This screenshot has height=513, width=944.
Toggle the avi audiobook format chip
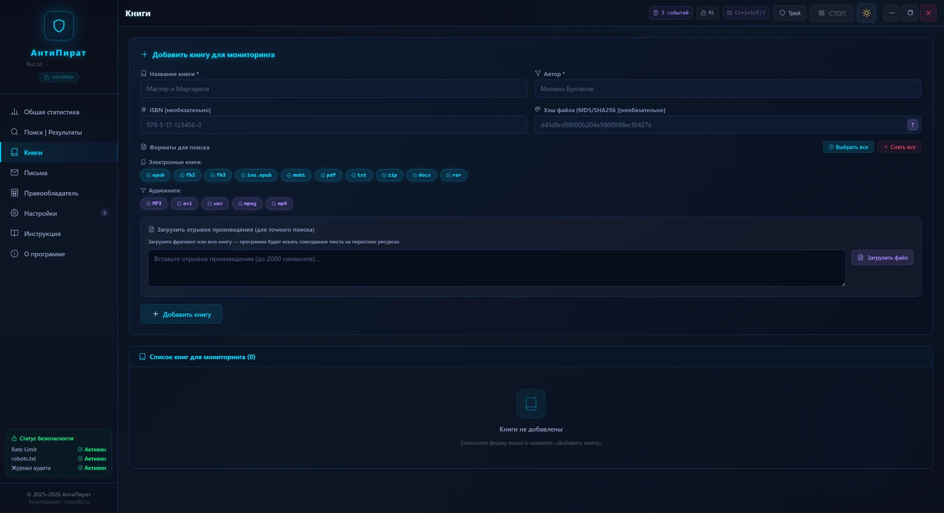pos(184,204)
